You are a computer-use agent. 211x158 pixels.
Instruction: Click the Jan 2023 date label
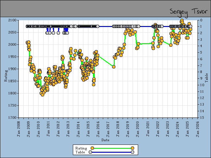coord(168,129)
